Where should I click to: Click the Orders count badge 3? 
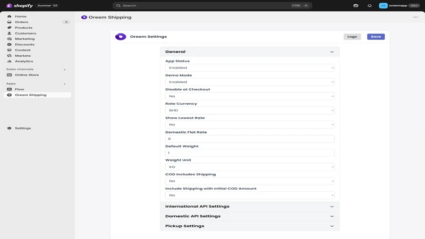(66, 22)
